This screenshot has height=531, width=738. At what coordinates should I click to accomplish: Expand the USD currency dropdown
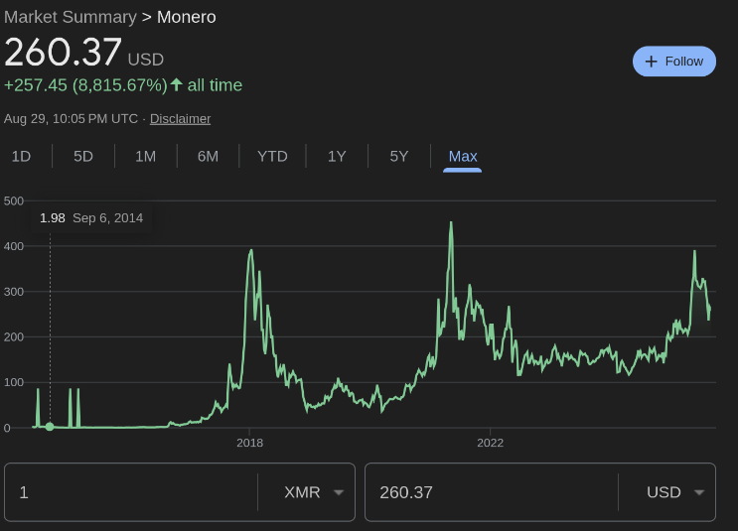pos(673,492)
